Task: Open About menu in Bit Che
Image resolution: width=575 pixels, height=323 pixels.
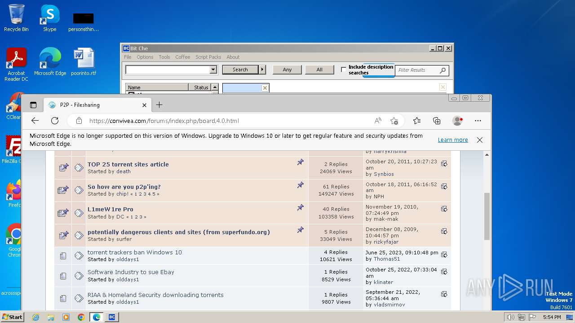Action: [233, 57]
